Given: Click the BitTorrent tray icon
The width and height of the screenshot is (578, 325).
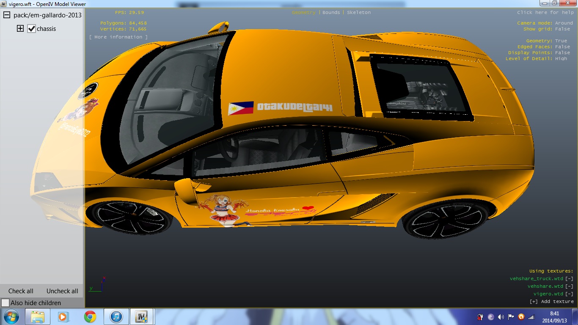Looking at the screenshot, I should click(491, 317).
